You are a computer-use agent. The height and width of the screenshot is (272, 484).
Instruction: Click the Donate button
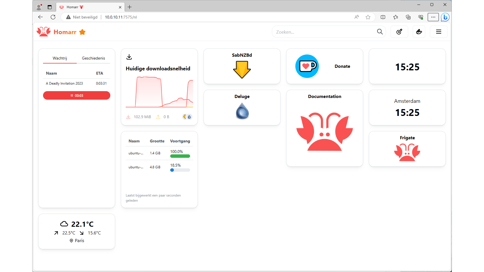point(324,66)
